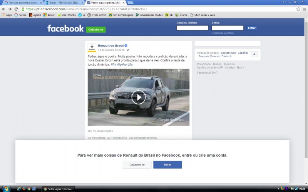Launch Firefox from the taskbar quick launch
Screen dimensions: 308x192
coord(24,189)
